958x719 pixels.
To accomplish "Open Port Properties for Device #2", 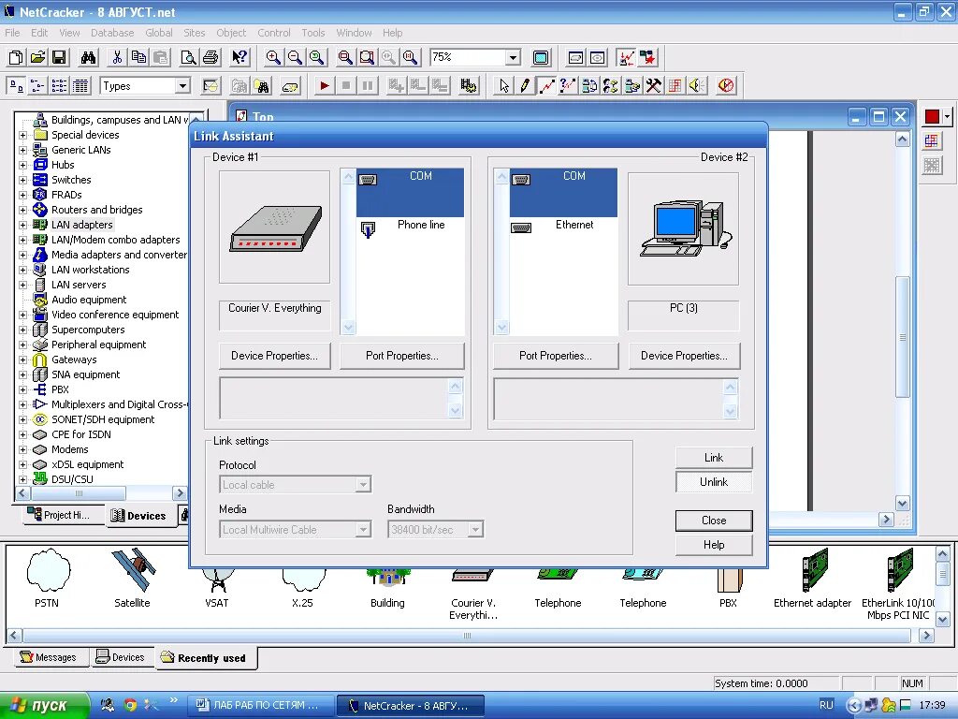I will 556,356.
